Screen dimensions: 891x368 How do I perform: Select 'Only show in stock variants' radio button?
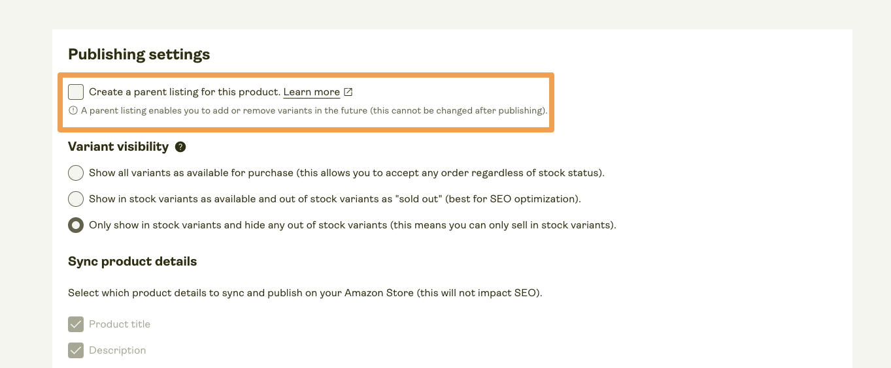(76, 225)
